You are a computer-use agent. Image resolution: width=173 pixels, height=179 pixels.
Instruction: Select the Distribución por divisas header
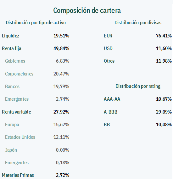click(138, 23)
